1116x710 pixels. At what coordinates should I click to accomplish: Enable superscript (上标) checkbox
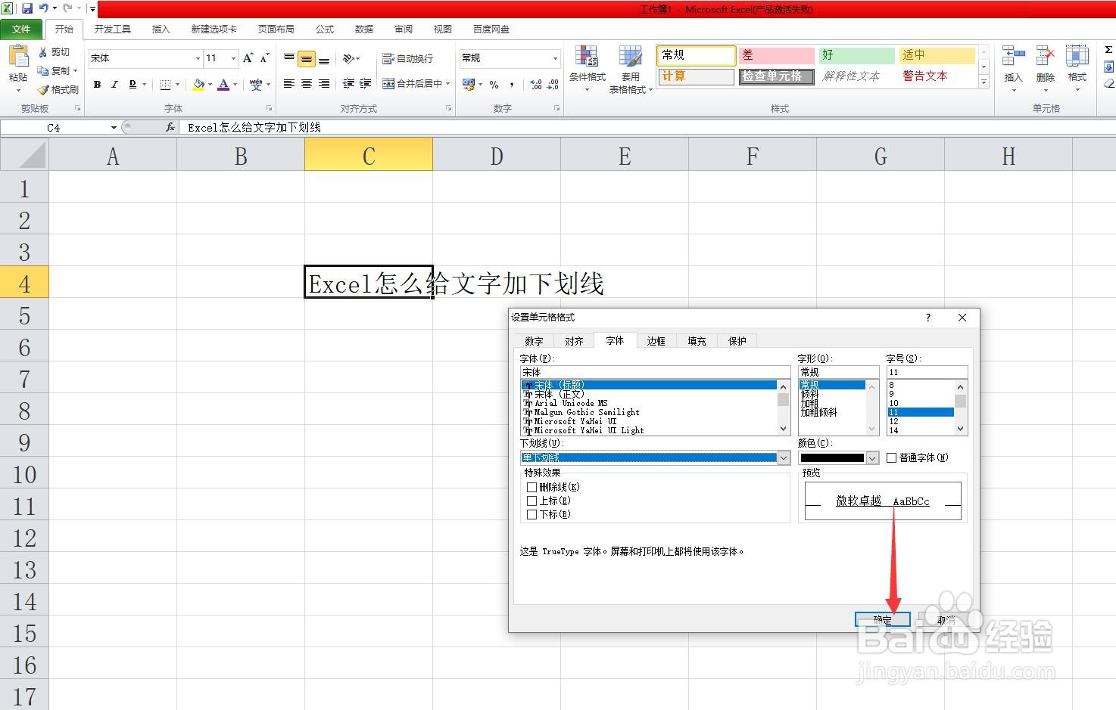[x=532, y=501]
